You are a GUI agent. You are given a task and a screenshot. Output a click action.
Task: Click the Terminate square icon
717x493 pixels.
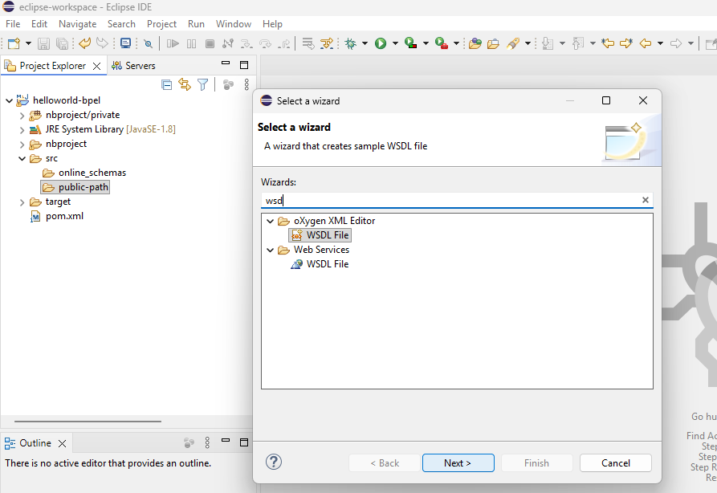coord(210,43)
